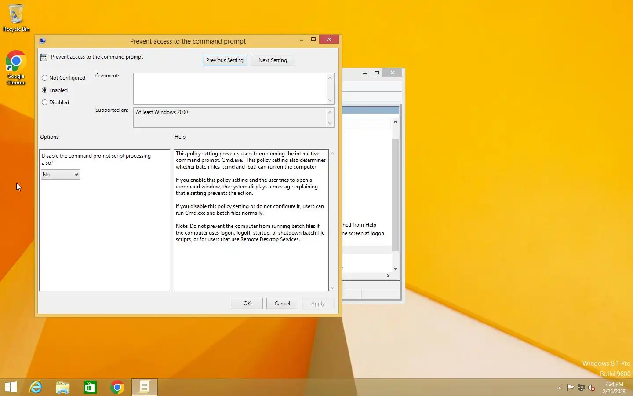The height and width of the screenshot is (396, 633).
Task: Click the Help text pane
Action: tap(251, 220)
